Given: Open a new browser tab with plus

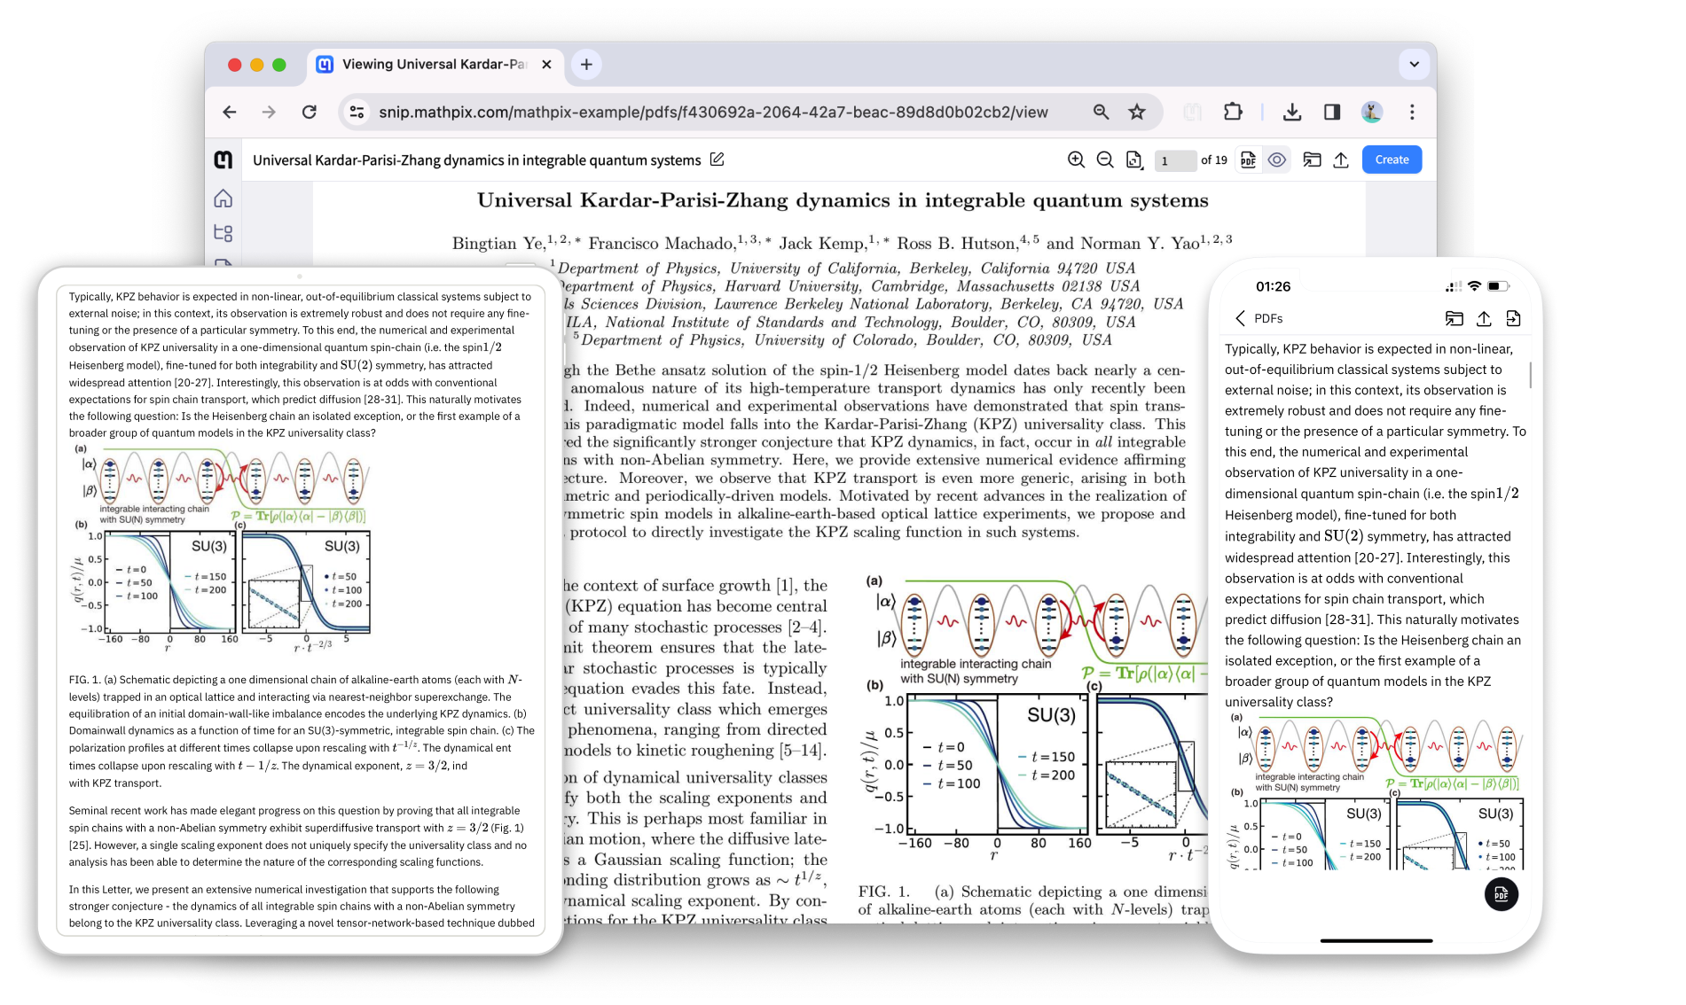Looking at the screenshot, I should coord(586,65).
